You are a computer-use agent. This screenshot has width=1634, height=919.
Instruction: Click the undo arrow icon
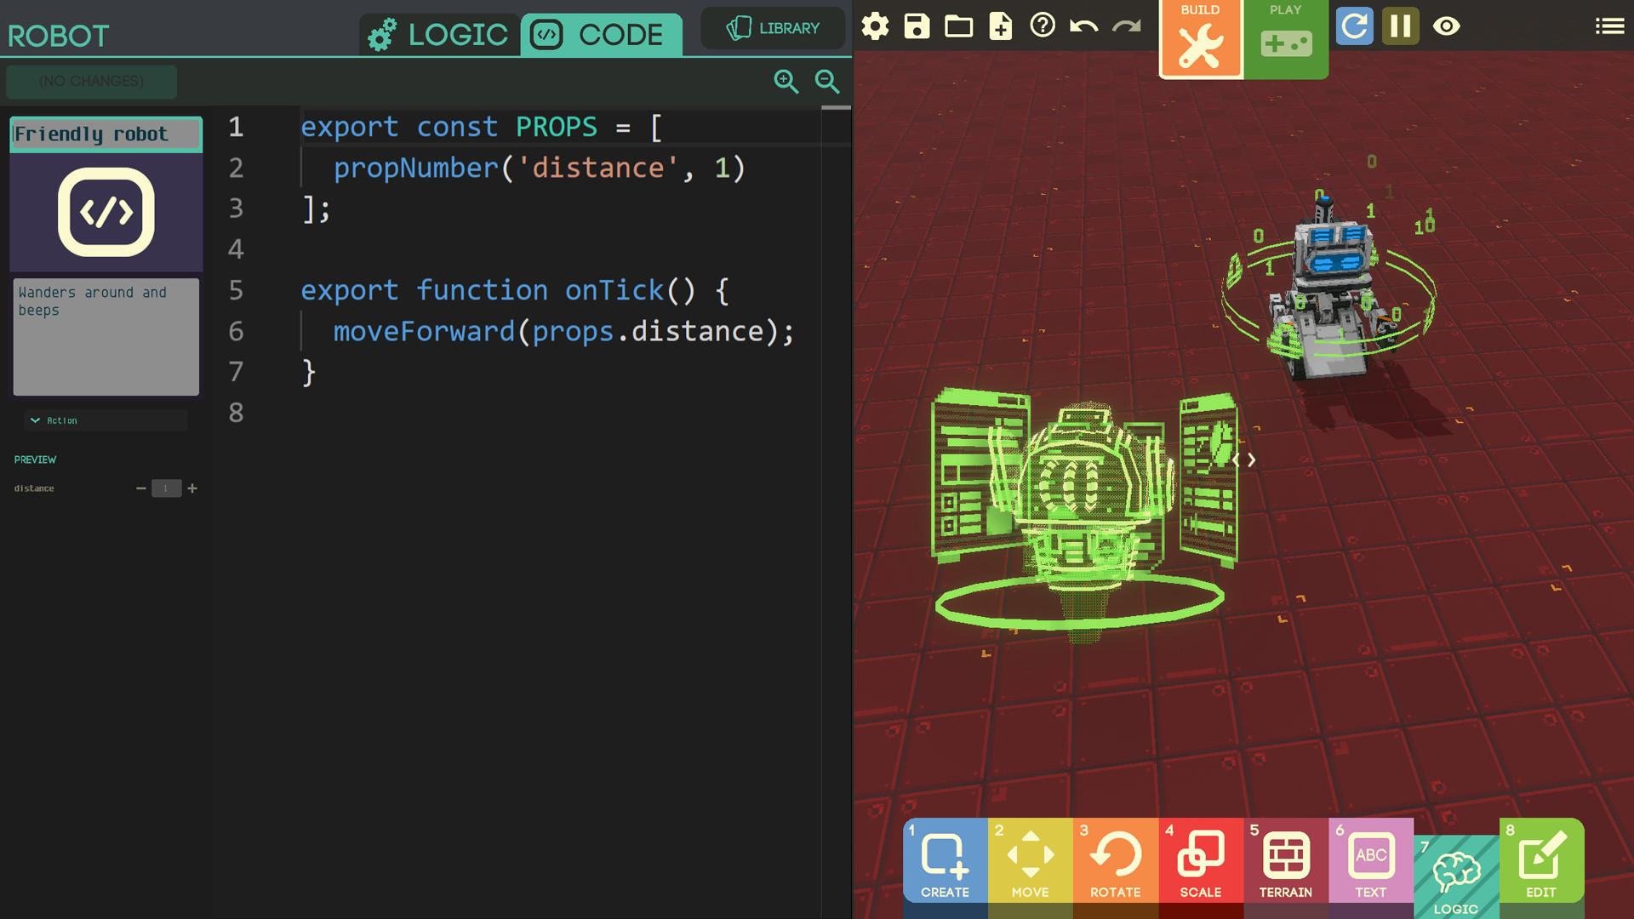(x=1083, y=26)
